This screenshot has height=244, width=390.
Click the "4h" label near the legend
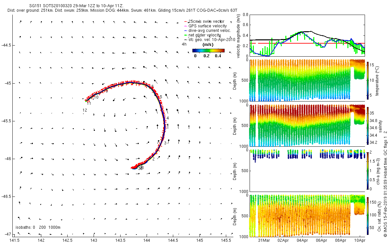pyautogui.click(x=184, y=44)
